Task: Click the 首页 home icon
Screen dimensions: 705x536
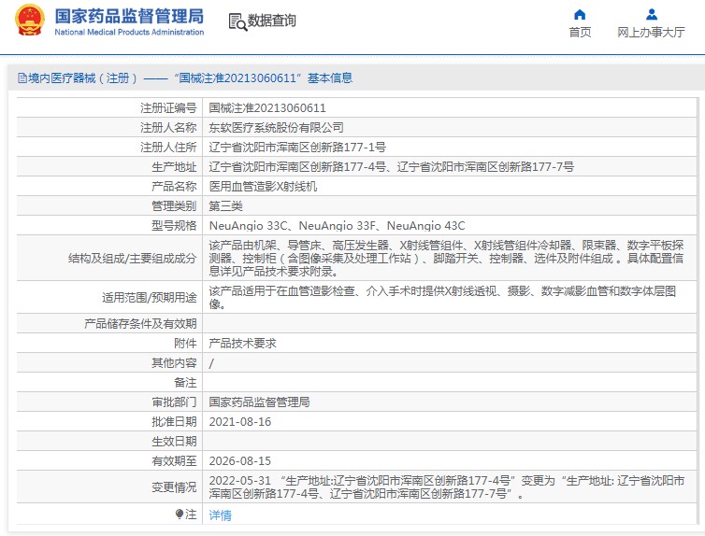Action: pyautogui.click(x=580, y=15)
